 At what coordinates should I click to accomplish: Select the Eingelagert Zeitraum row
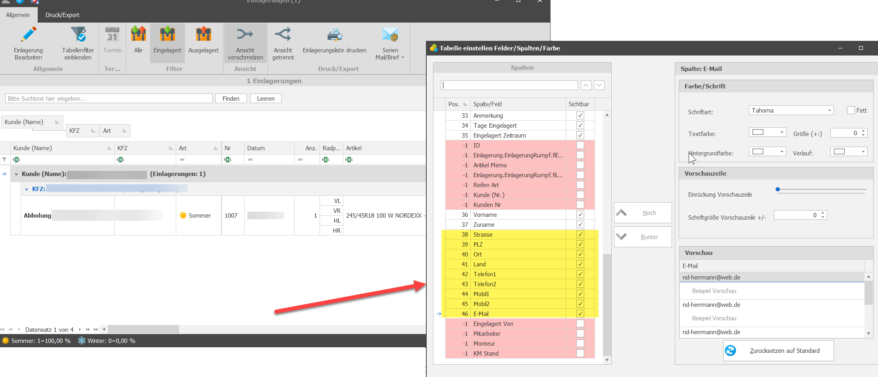click(x=520, y=135)
